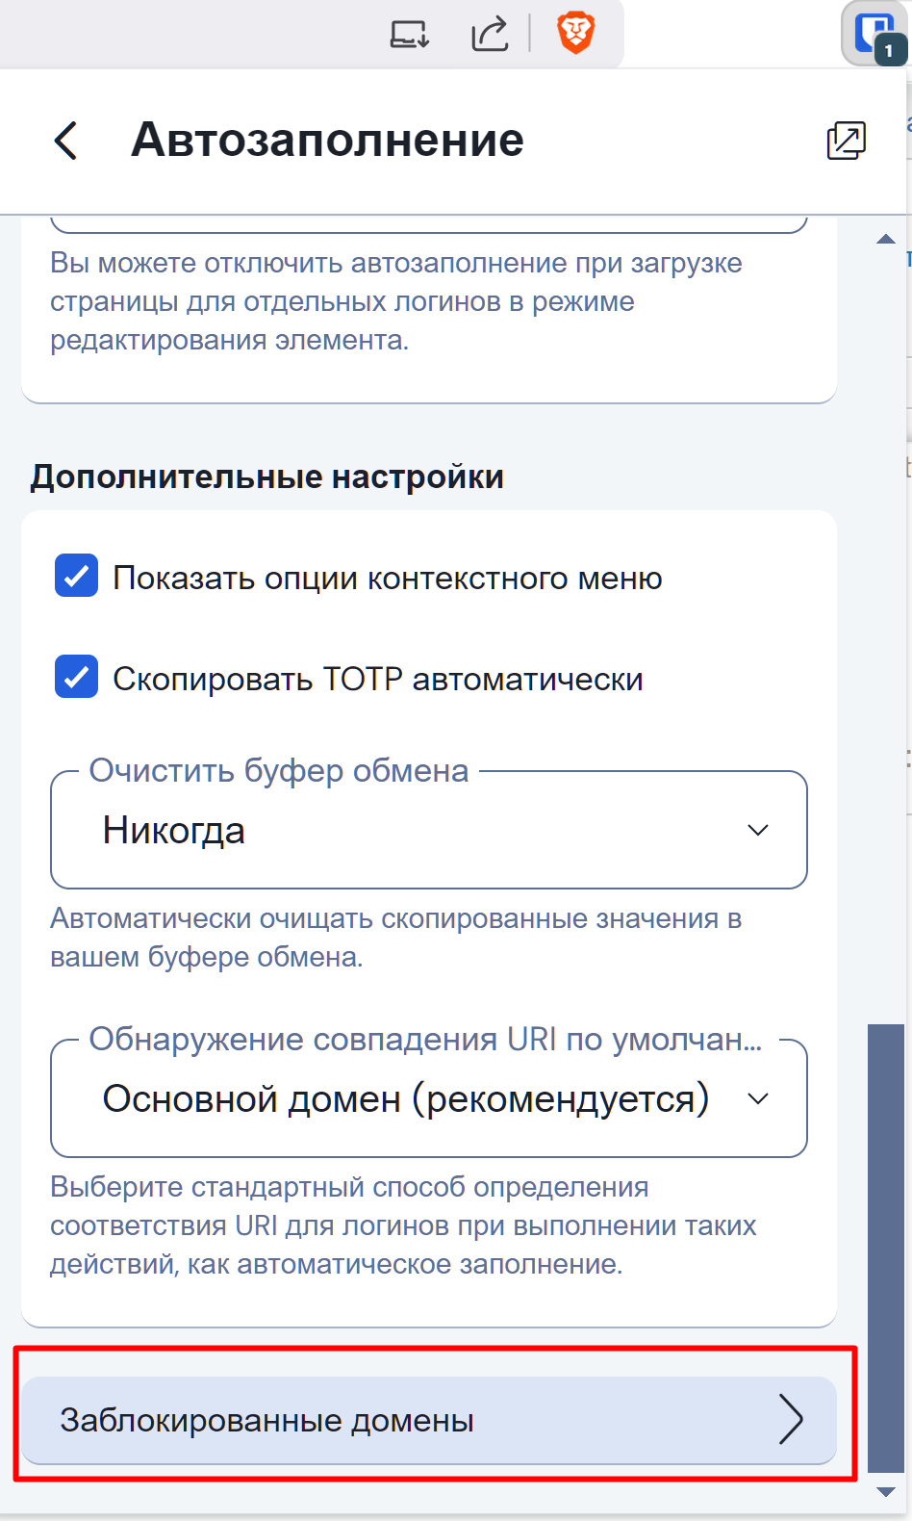Uncheck Скопировать TOTP автоматически checkbox
The height and width of the screenshot is (1521, 912).
click(77, 677)
